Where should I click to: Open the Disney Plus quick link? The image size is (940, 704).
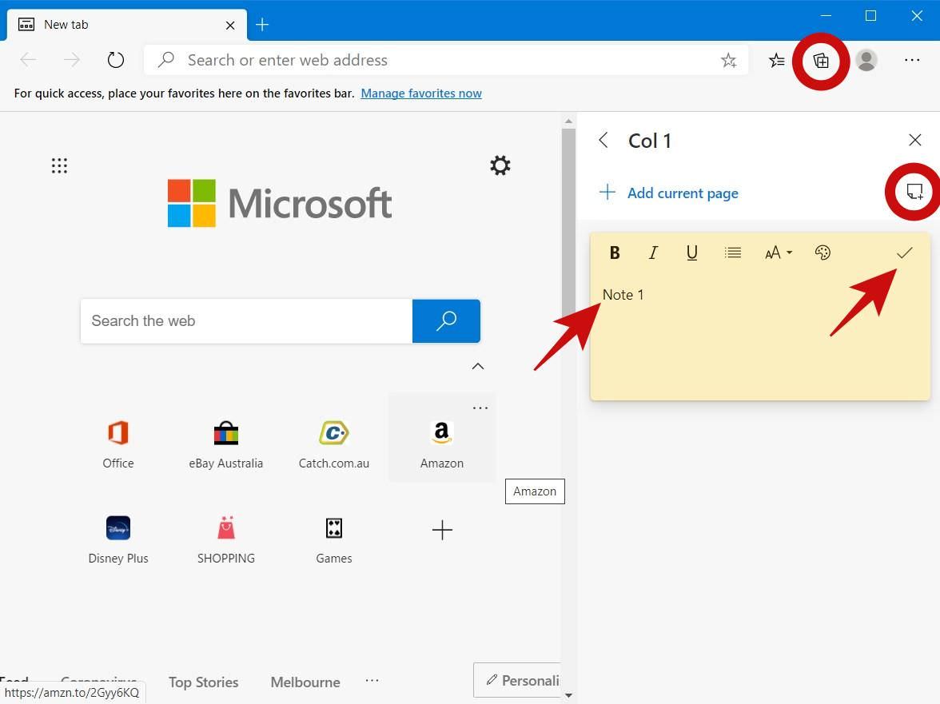click(118, 539)
